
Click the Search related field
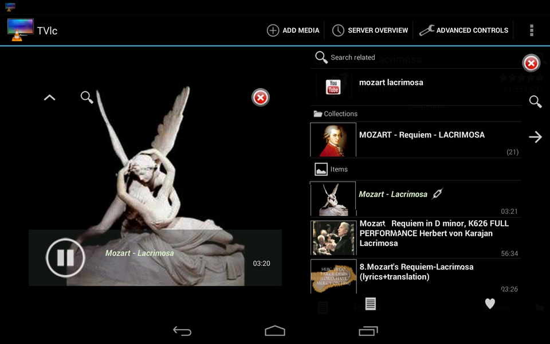click(416, 57)
